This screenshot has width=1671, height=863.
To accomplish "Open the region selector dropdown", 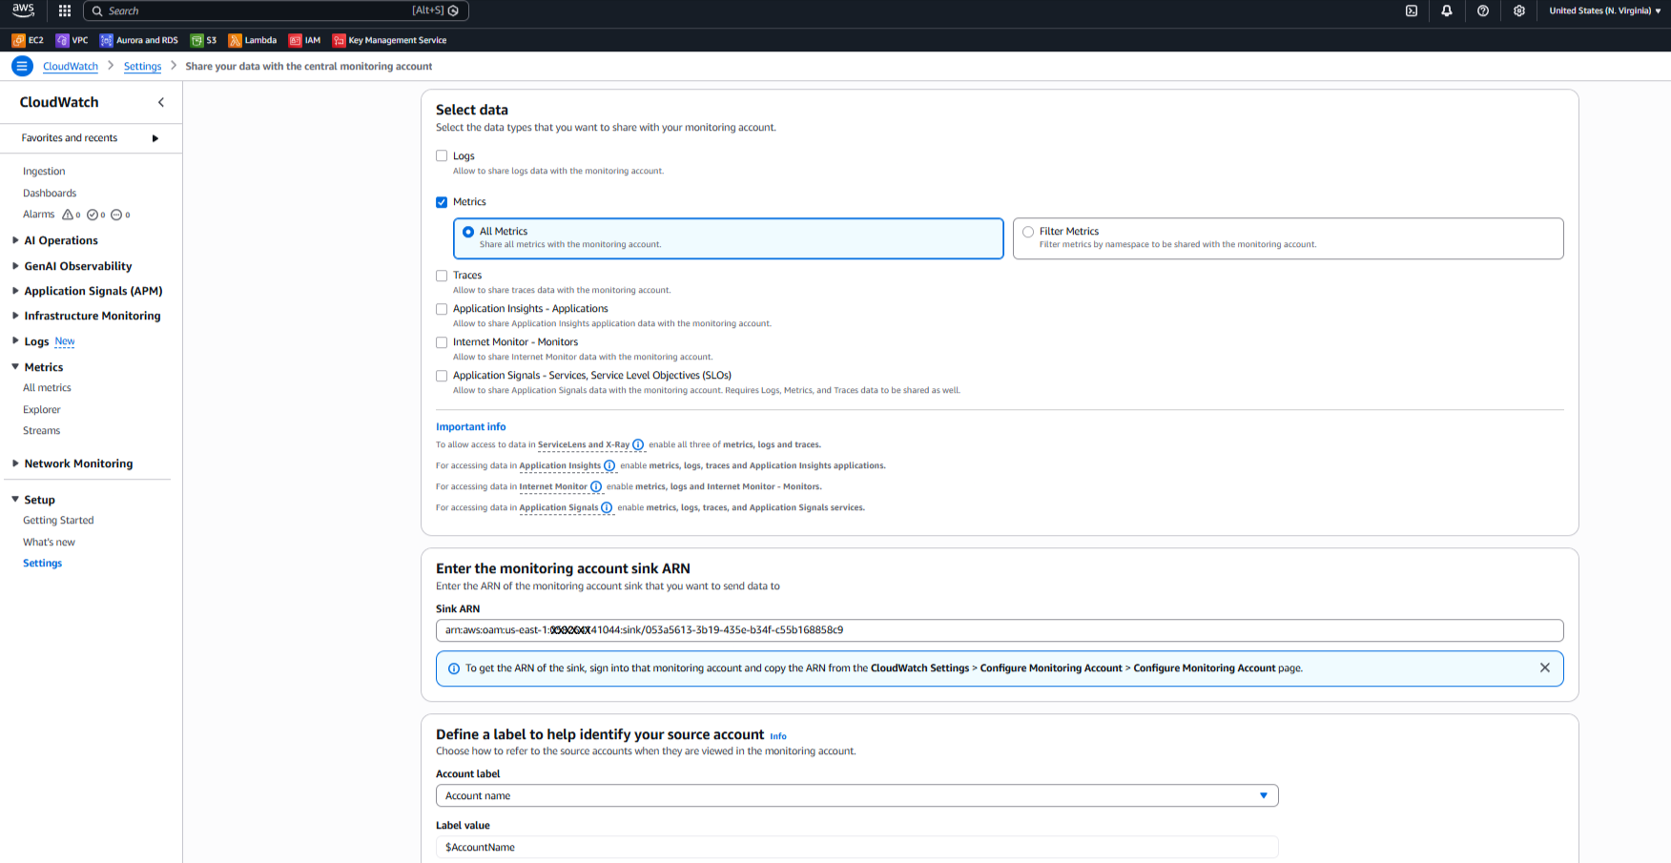I will coord(1604,10).
